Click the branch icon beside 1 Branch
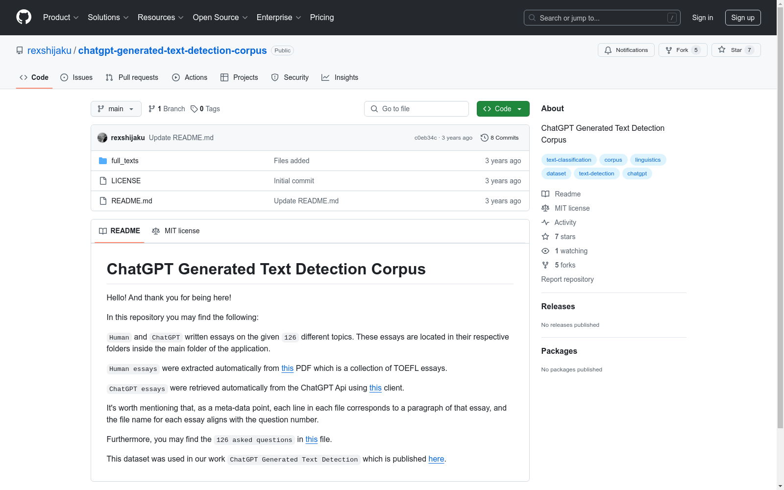The height and width of the screenshot is (490, 784). pos(152,109)
